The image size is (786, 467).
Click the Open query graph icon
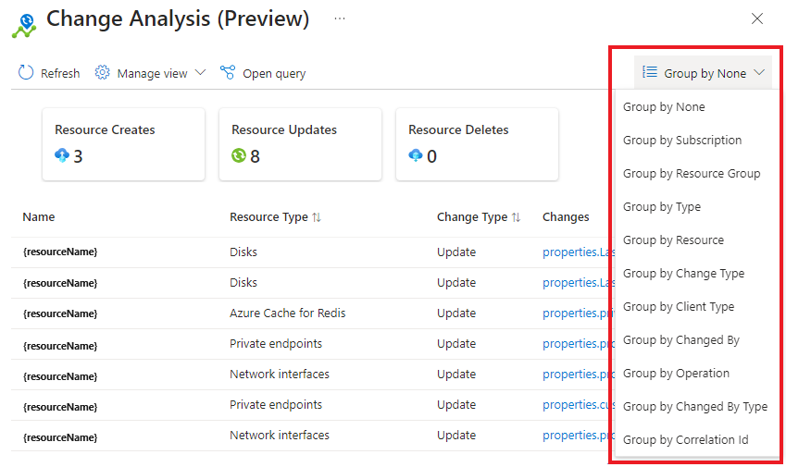pos(228,73)
